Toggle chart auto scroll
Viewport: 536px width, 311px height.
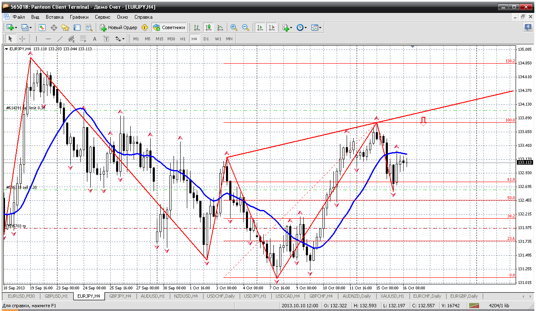tap(260, 27)
